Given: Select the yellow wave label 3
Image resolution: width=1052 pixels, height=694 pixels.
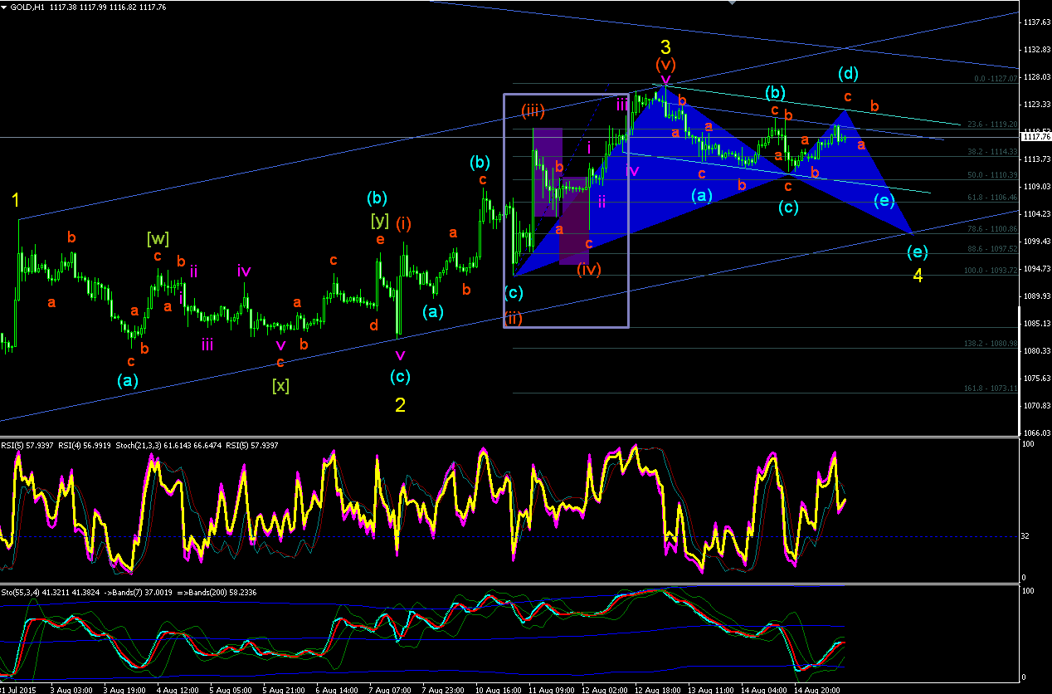Looking at the screenshot, I should click(x=665, y=47).
